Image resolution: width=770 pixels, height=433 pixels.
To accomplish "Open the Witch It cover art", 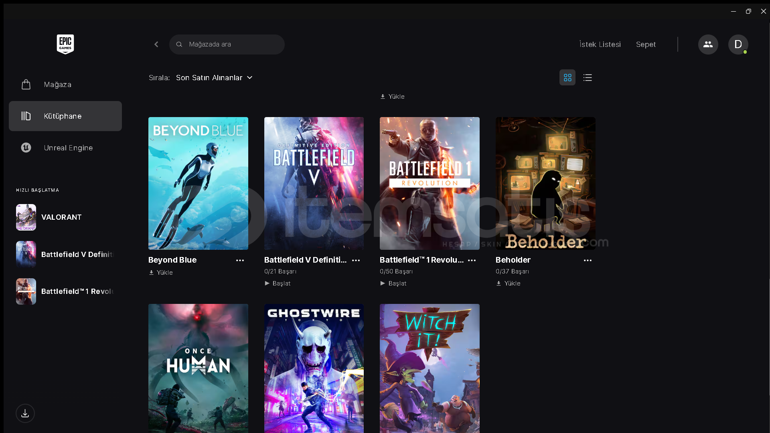I will point(430,368).
